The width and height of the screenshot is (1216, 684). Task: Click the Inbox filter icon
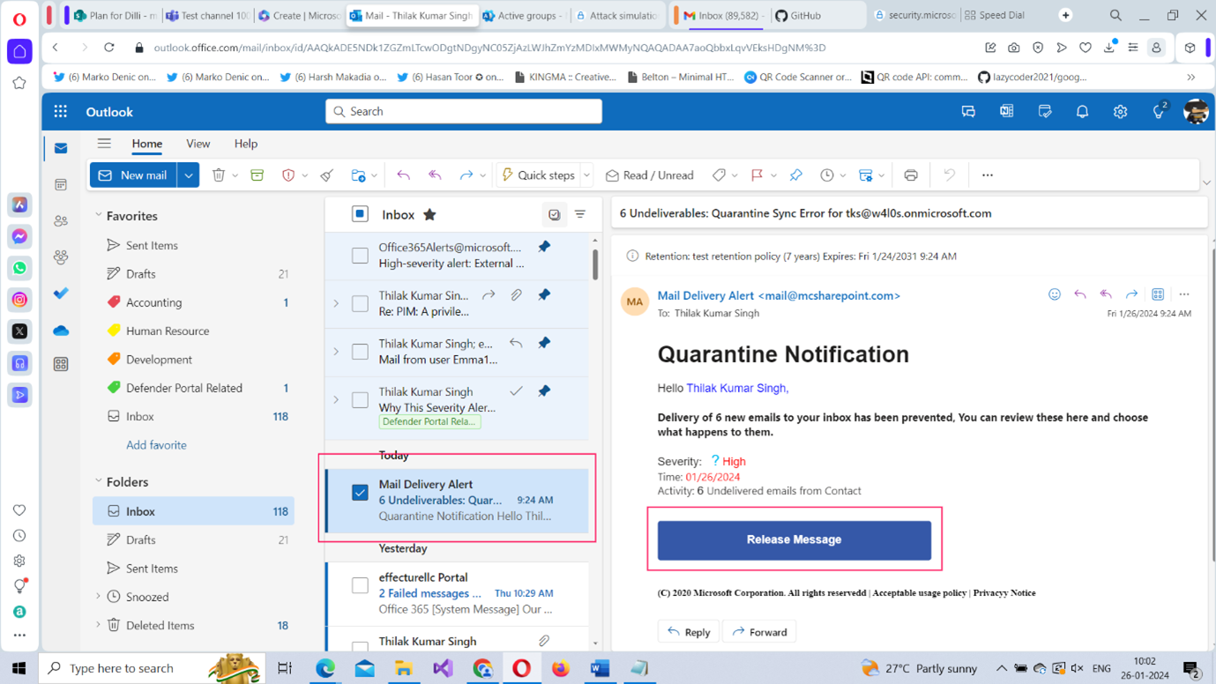pos(580,214)
